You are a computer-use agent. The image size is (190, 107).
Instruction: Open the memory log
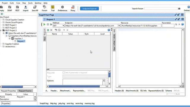pos(89,103)
